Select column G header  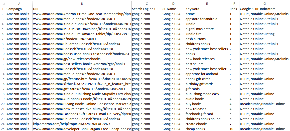(x=264, y=3)
